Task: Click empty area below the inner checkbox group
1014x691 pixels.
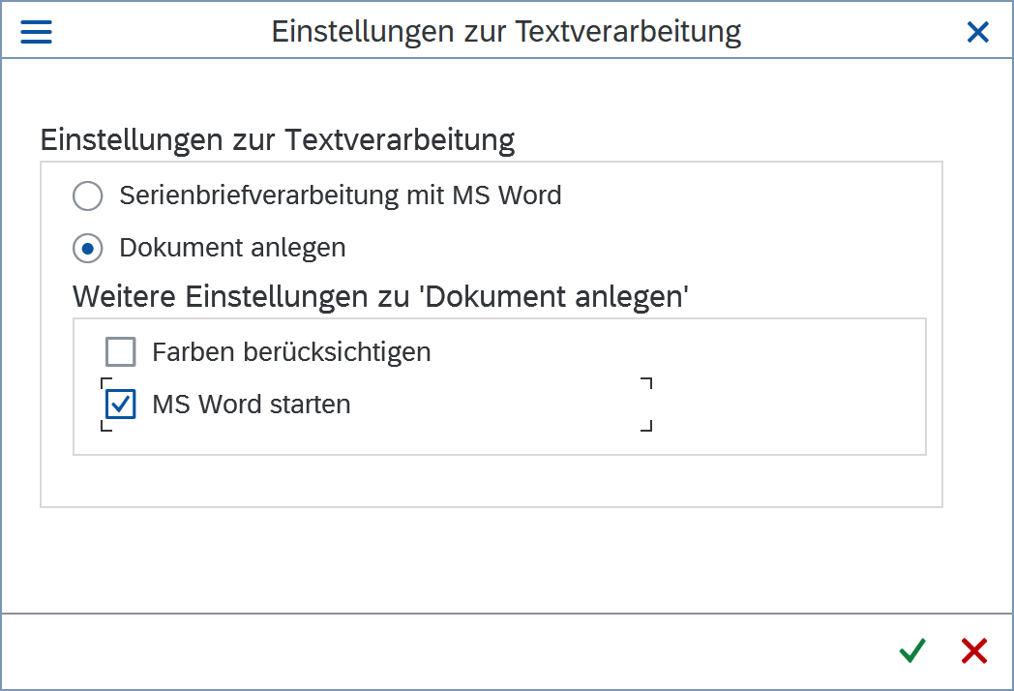Action: pyautogui.click(x=484, y=480)
